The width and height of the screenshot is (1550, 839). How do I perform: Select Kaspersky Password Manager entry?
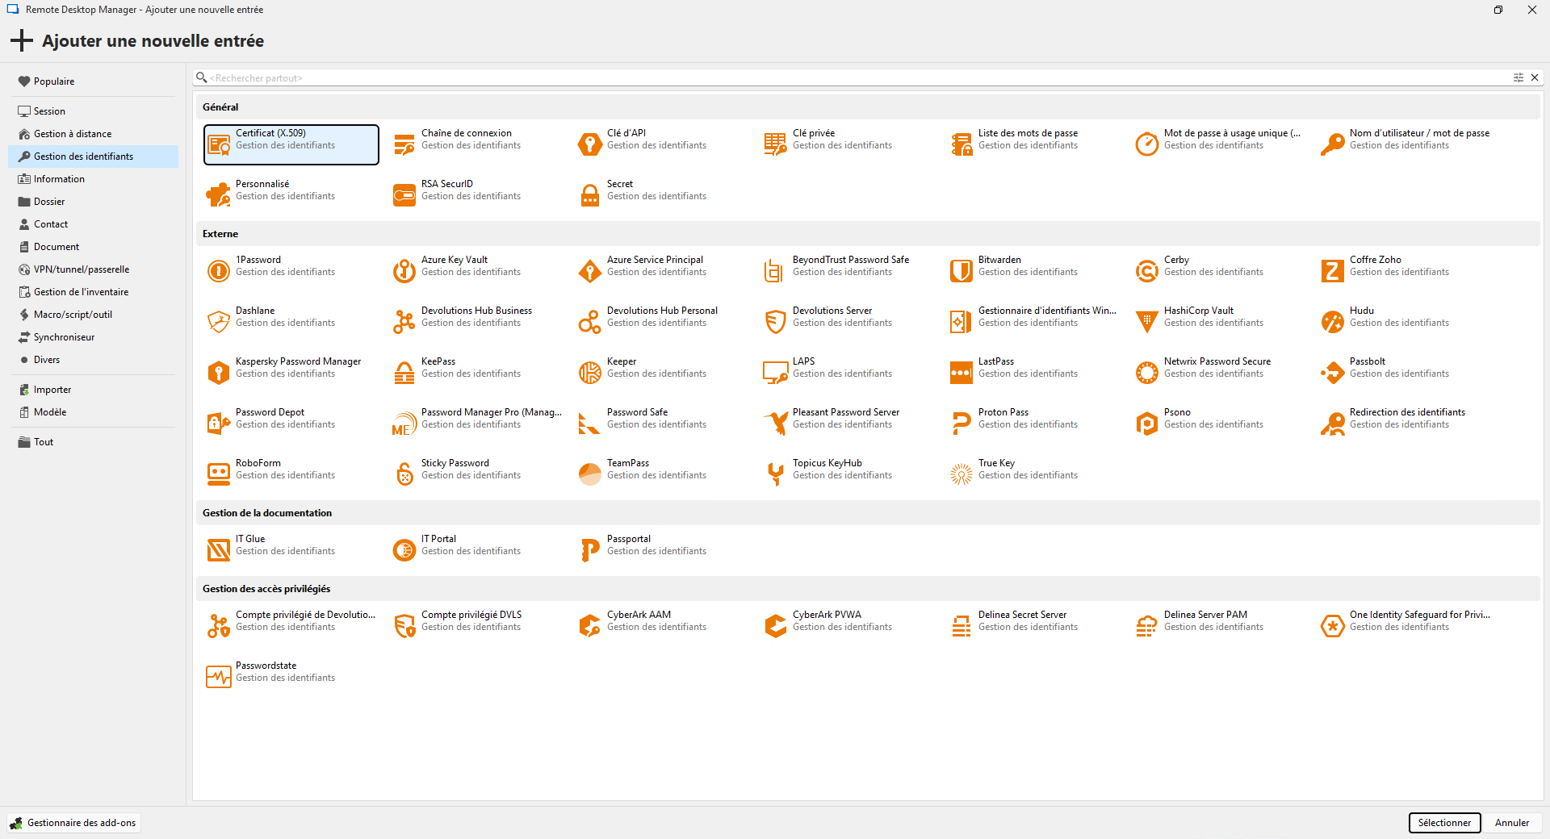[291, 373]
